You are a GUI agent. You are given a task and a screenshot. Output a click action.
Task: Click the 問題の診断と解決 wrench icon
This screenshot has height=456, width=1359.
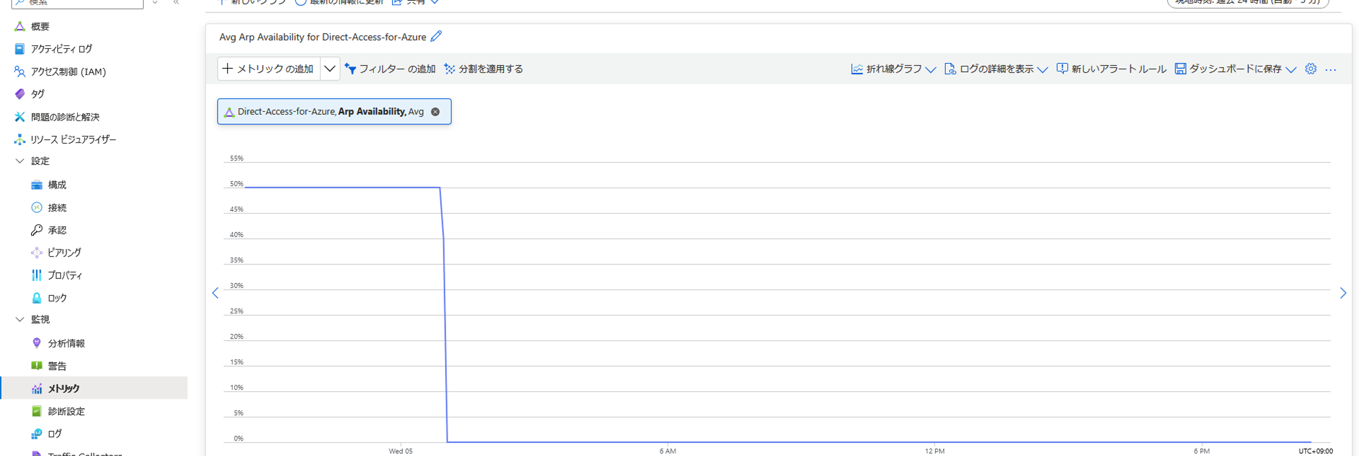pyautogui.click(x=19, y=116)
